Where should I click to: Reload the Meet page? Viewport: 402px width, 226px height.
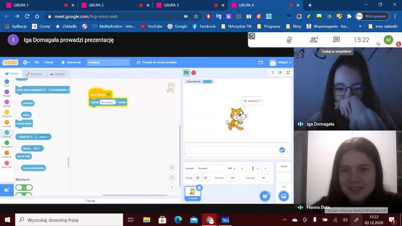27,17
